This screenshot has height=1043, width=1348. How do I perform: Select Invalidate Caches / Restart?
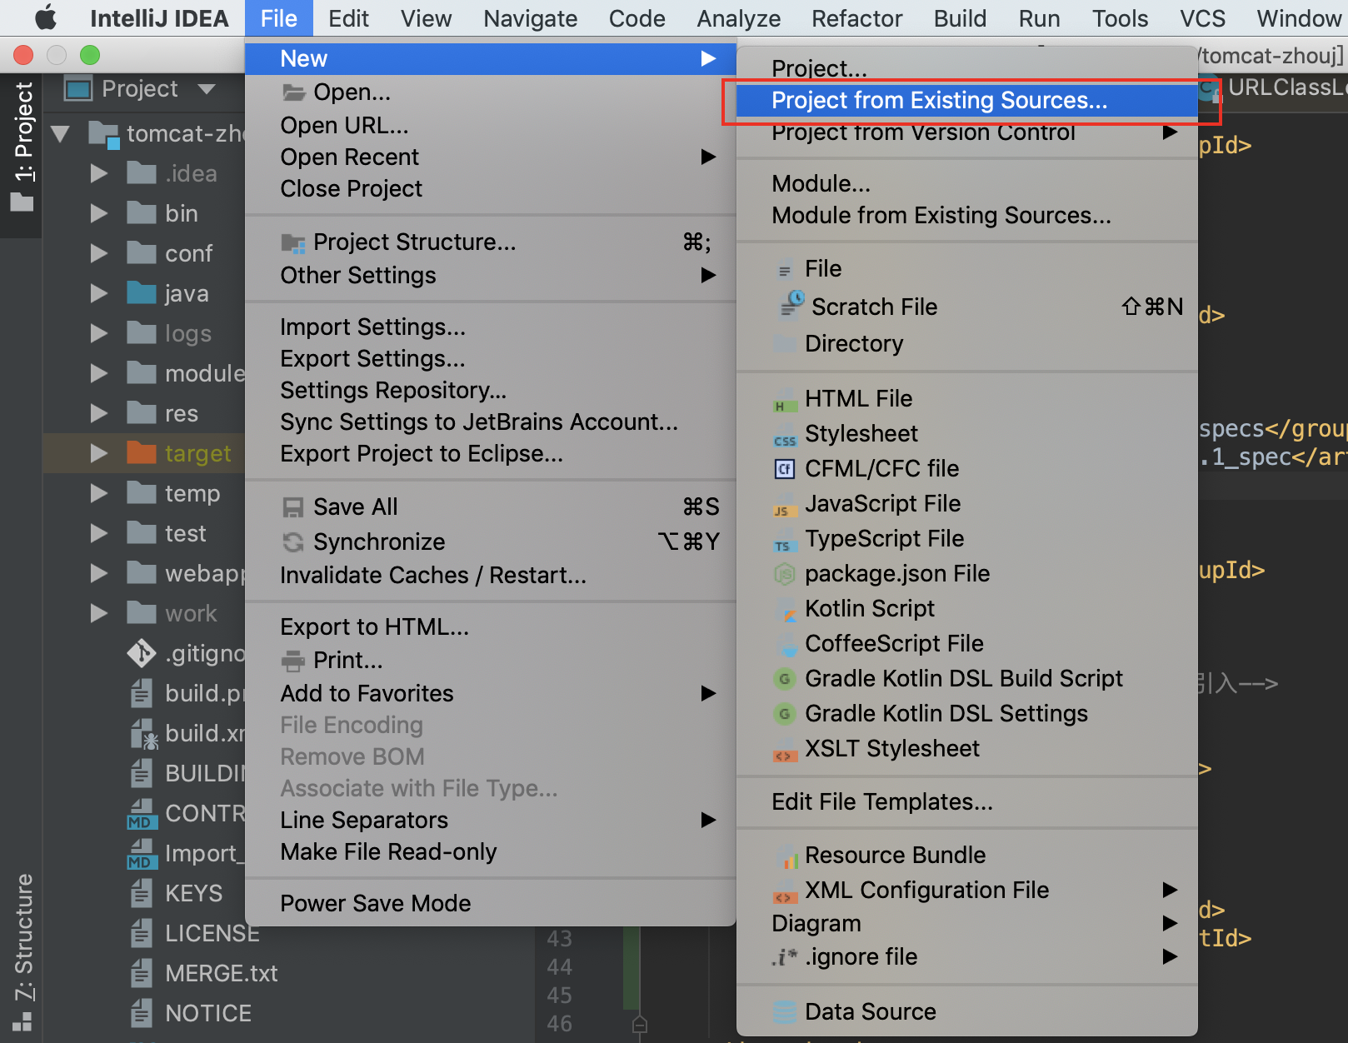[x=491, y=576]
